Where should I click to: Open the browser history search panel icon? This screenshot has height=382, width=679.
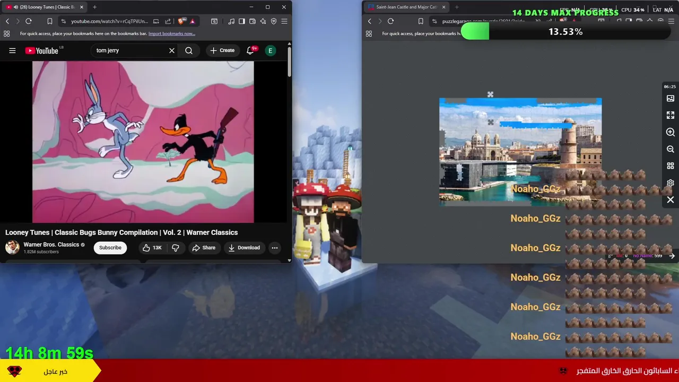(x=214, y=21)
